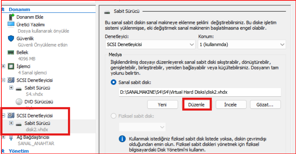Screen dimensions: 296x154
Task: Click the Donanım Ekle icon
Action: 11,17
